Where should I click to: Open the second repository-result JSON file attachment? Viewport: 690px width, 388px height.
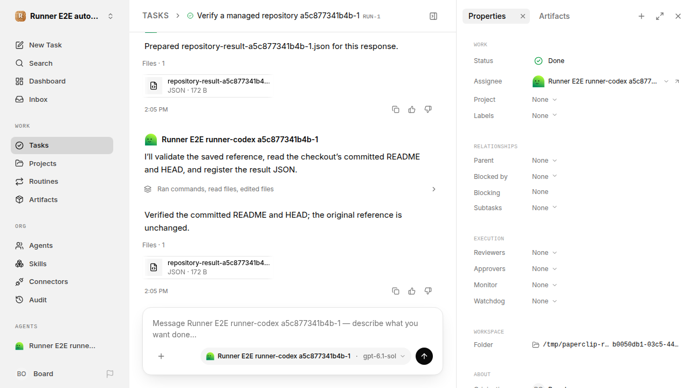(x=208, y=267)
